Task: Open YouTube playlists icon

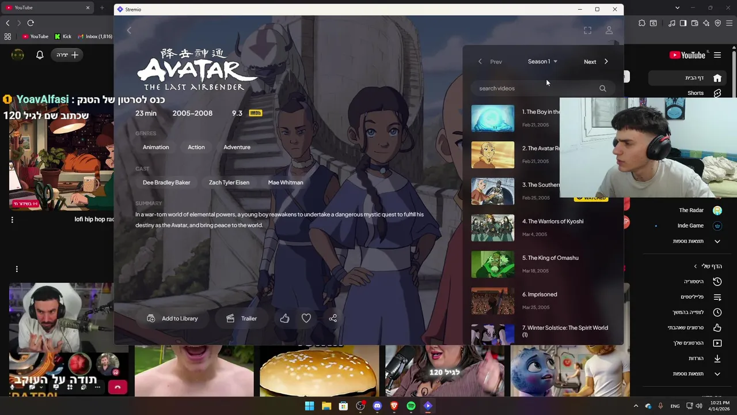Action: point(717,297)
